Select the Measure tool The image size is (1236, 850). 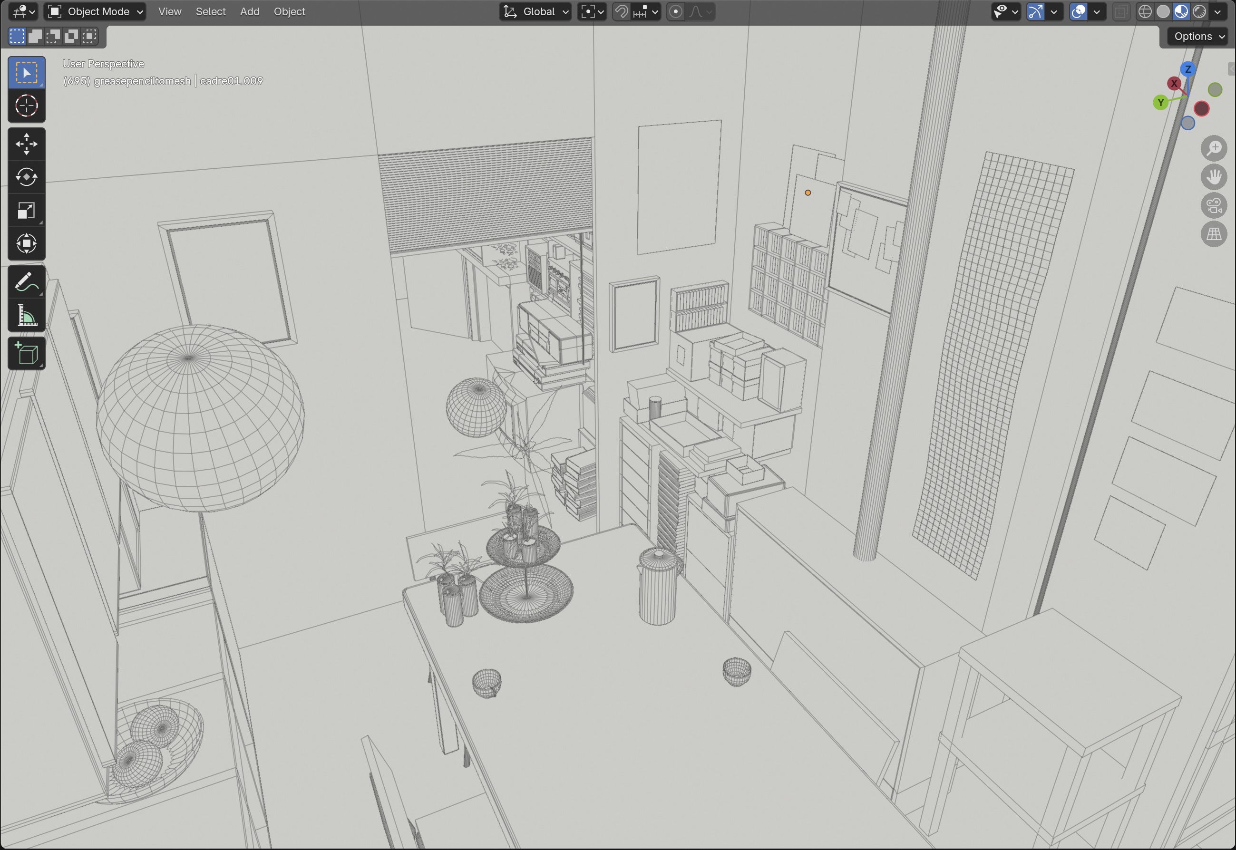pyautogui.click(x=26, y=315)
